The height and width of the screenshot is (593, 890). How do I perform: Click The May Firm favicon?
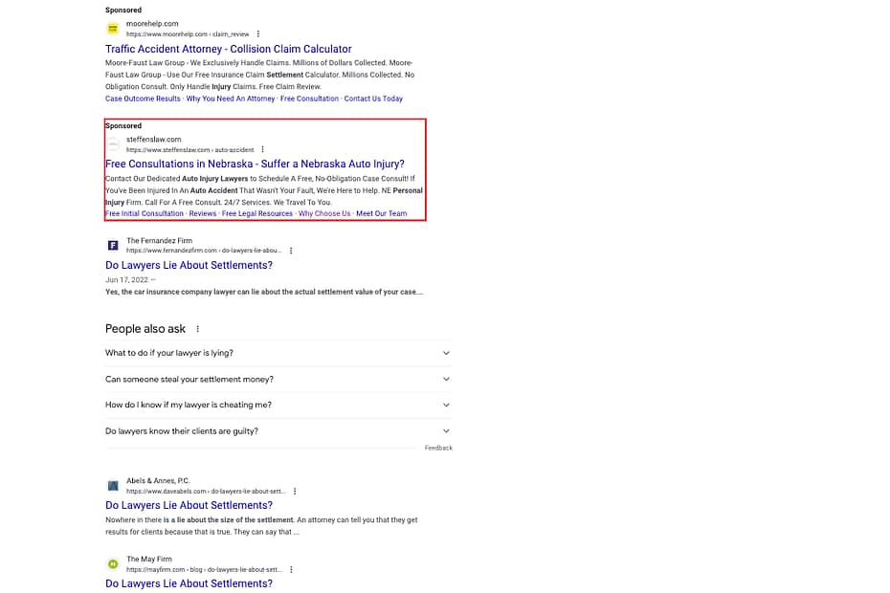tap(113, 564)
